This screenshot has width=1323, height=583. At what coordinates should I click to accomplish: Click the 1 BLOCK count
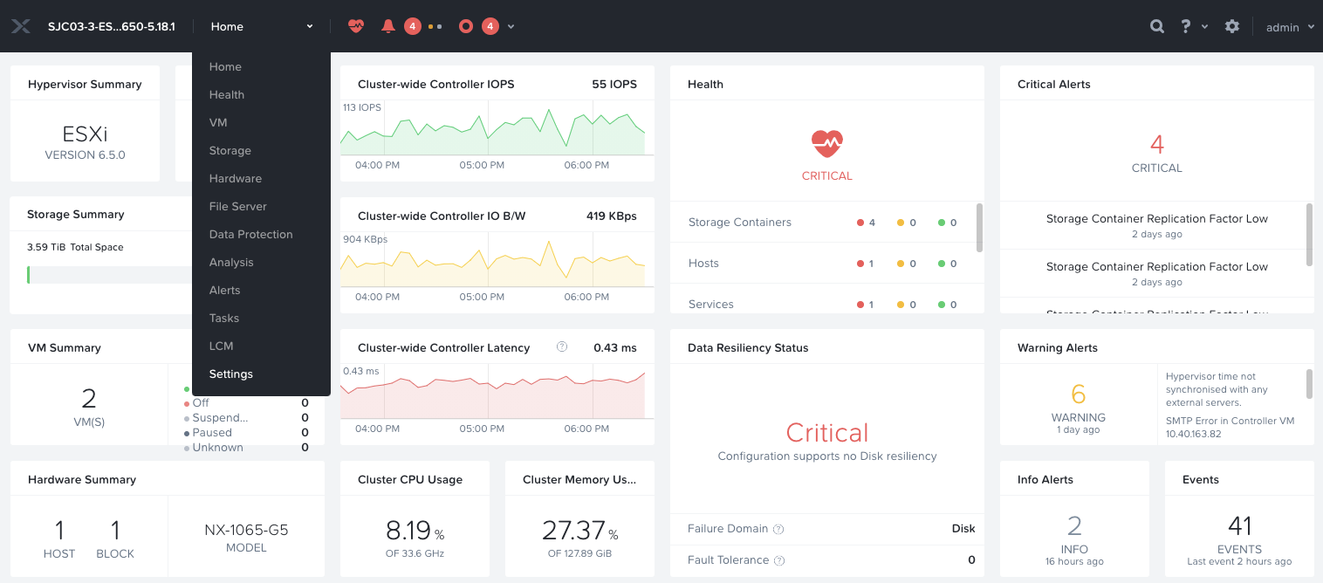pyautogui.click(x=115, y=538)
